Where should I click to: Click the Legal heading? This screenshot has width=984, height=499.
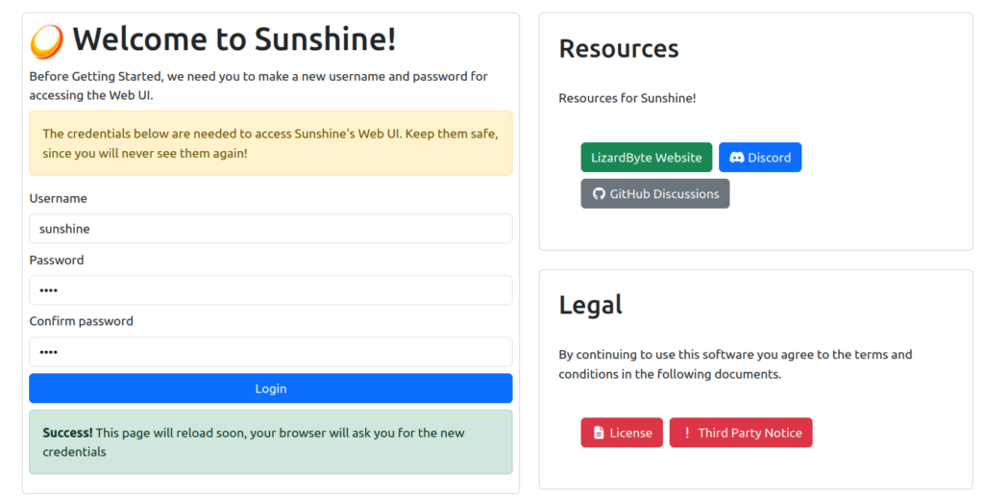pos(591,306)
